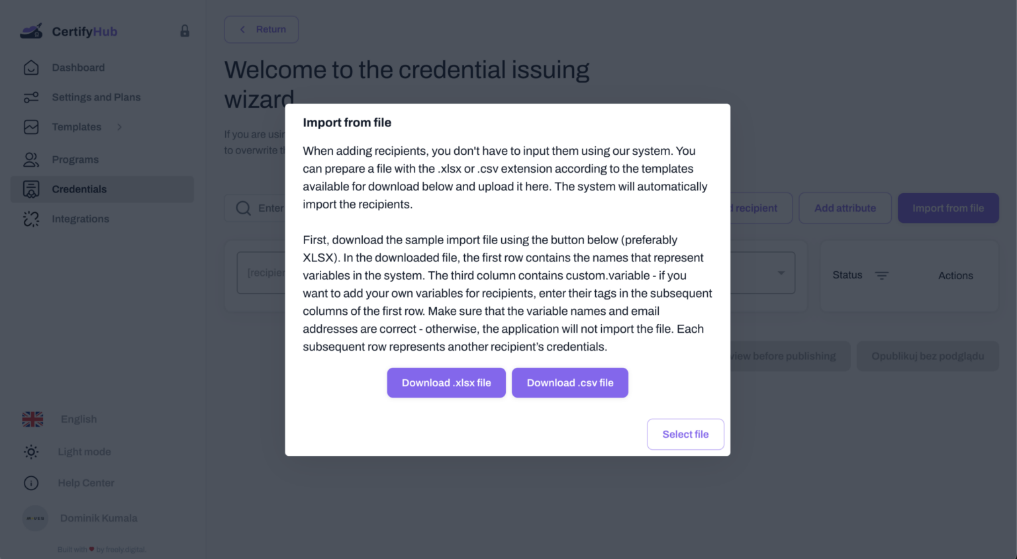Click the Templates image icon
Image resolution: width=1017 pixels, height=559 pixels.
[x=31, y=127]
